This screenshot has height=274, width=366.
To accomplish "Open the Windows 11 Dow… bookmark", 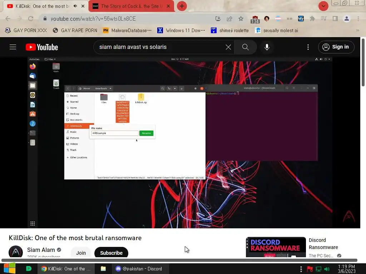I will tap(181, 31).
